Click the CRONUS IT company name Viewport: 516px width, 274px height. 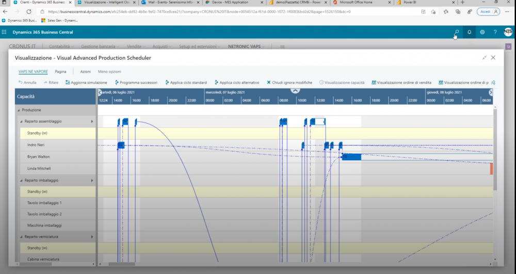tap(22, 46)
